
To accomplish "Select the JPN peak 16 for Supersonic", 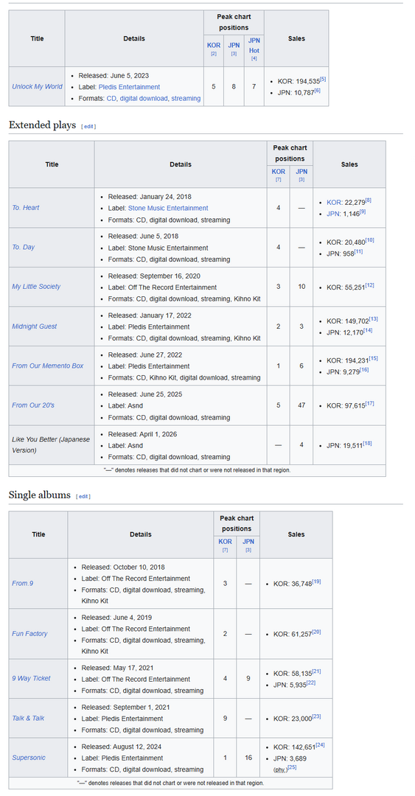I will click(x=248, y=758).
